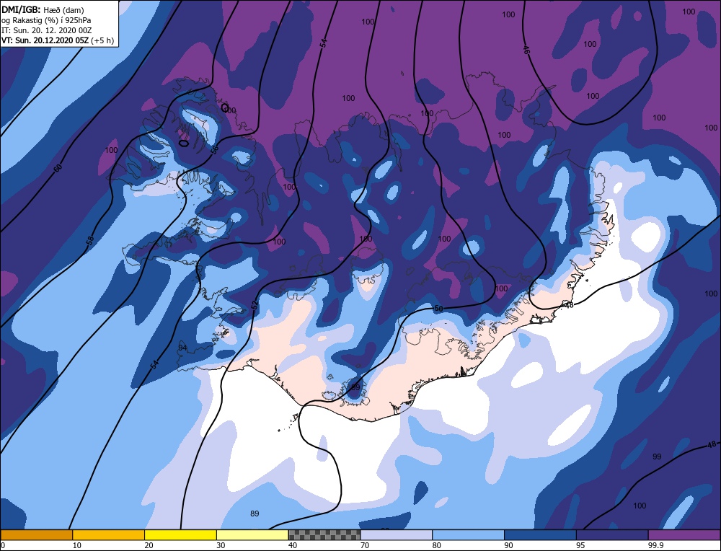The height and width of the screenshot is (551, 721).
Task: Click the 'IT: Sun. 20. 12. 2020 00Z' line
Action: click(46, 30)
